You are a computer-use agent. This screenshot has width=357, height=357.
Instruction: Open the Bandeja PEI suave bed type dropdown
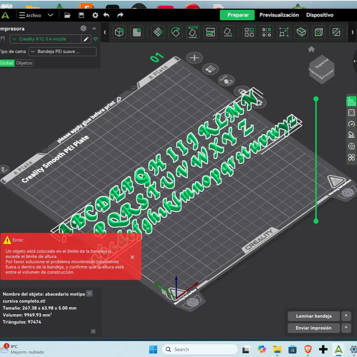(62, 52)
